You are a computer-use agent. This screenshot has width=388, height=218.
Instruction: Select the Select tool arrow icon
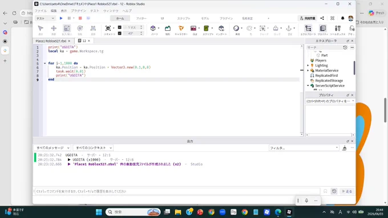coord(41,28)
